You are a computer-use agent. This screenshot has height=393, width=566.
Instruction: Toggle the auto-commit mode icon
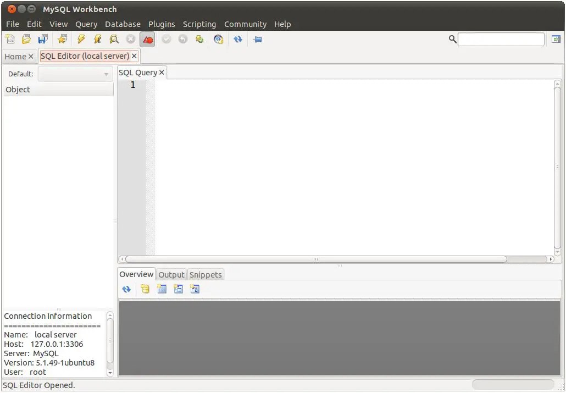pos(199,39)
